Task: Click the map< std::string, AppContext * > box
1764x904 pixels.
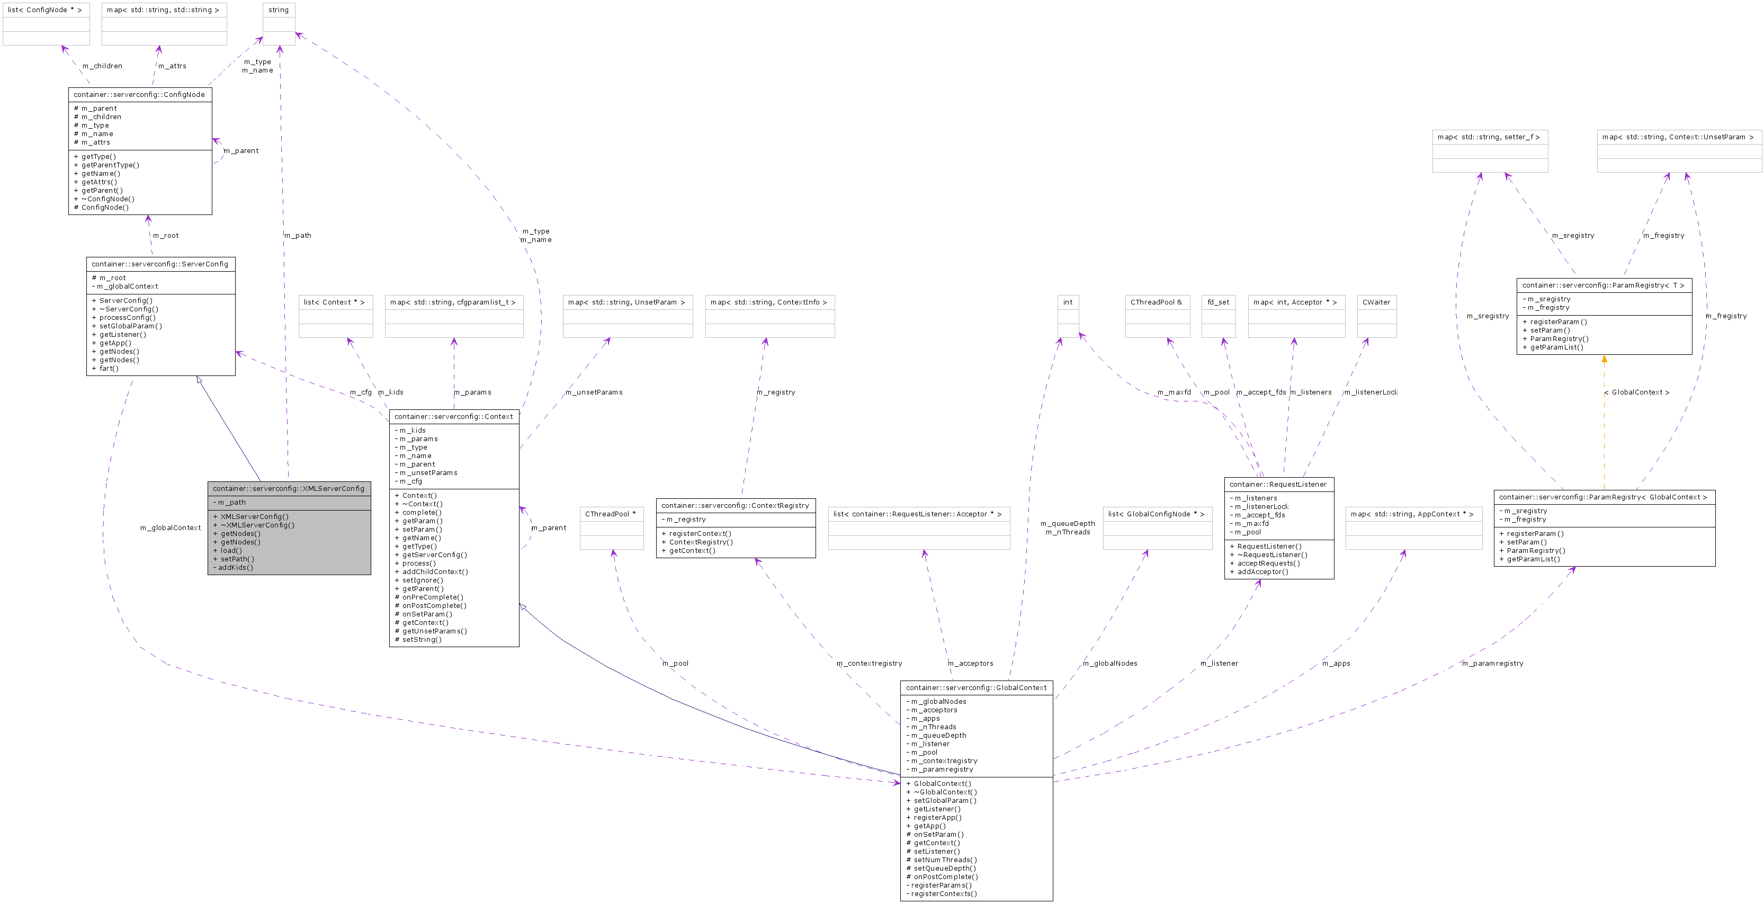Action: pos(1414,528)
